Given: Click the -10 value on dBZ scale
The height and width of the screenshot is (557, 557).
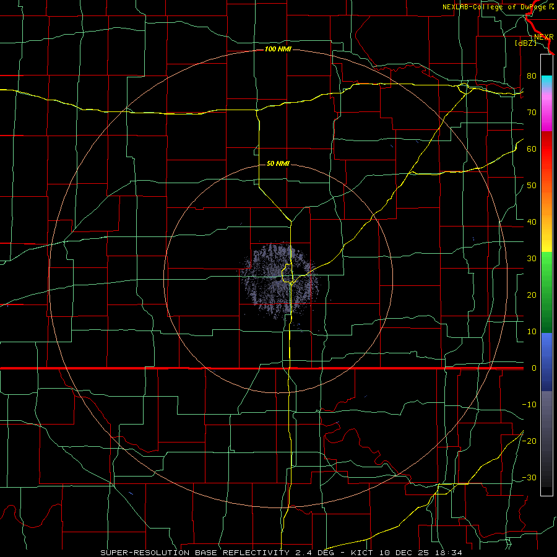Looking at the screenshot, I should (529, 405).
